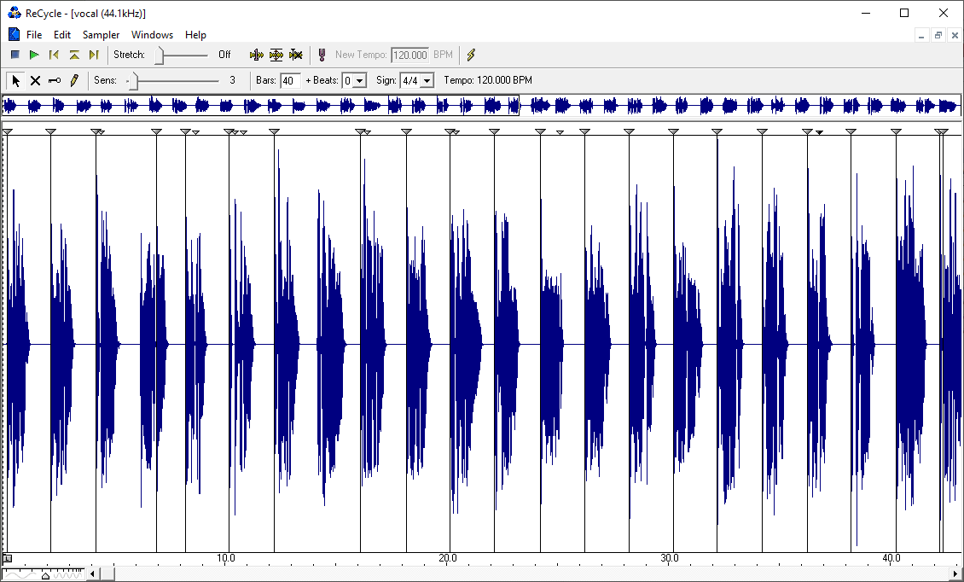Pick the pencil tool
Viewport: 964px width, 582px height.
point(74,80)
